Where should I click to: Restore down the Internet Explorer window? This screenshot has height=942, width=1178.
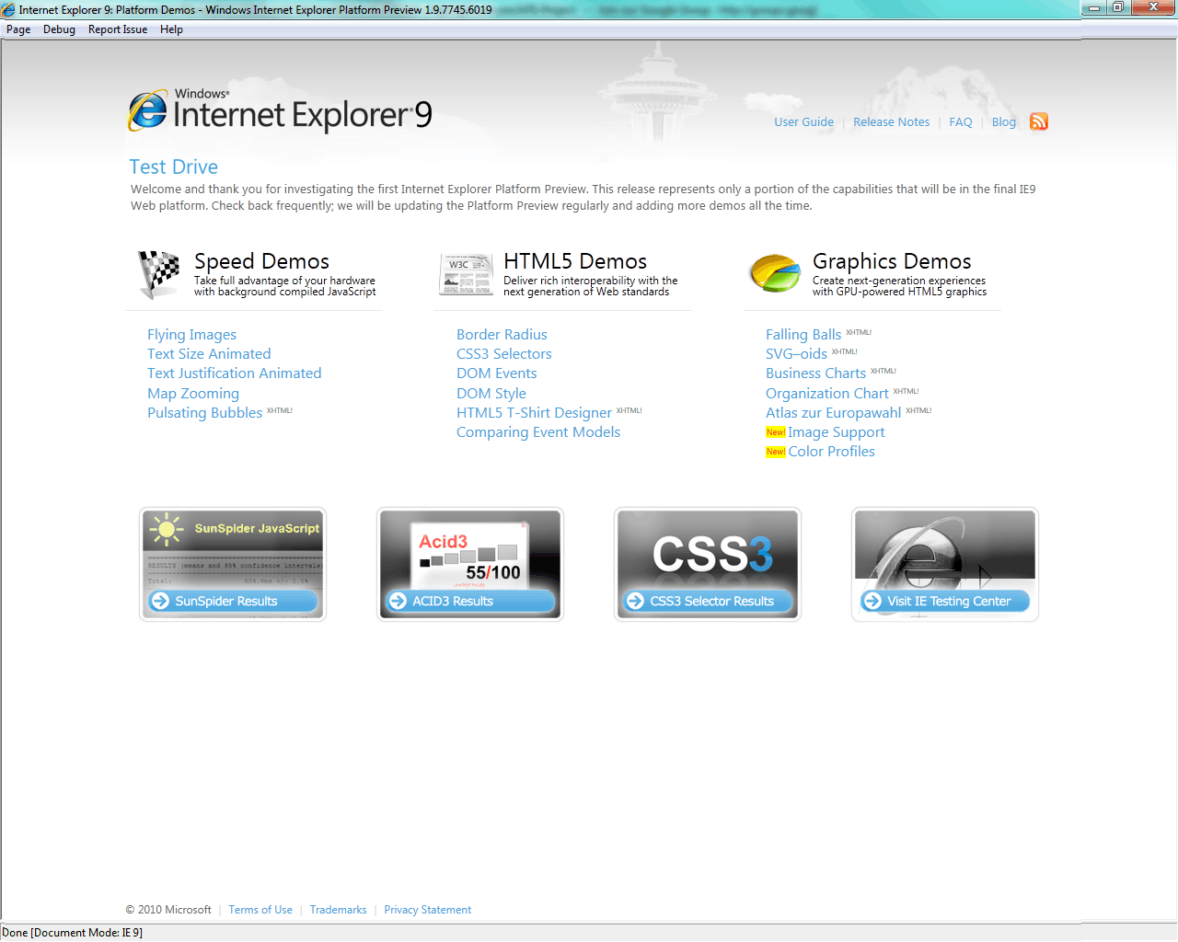tap(1118, 7)
